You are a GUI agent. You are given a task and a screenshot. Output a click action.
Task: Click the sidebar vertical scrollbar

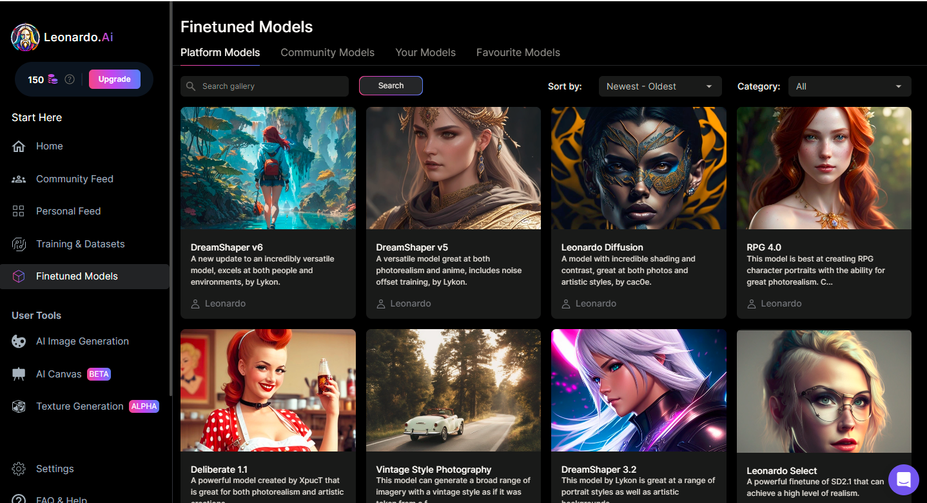[171, 198]
